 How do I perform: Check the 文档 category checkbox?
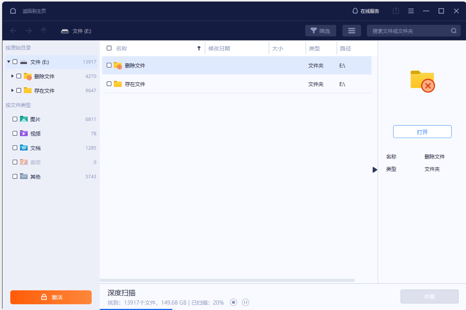click(15, 148)
